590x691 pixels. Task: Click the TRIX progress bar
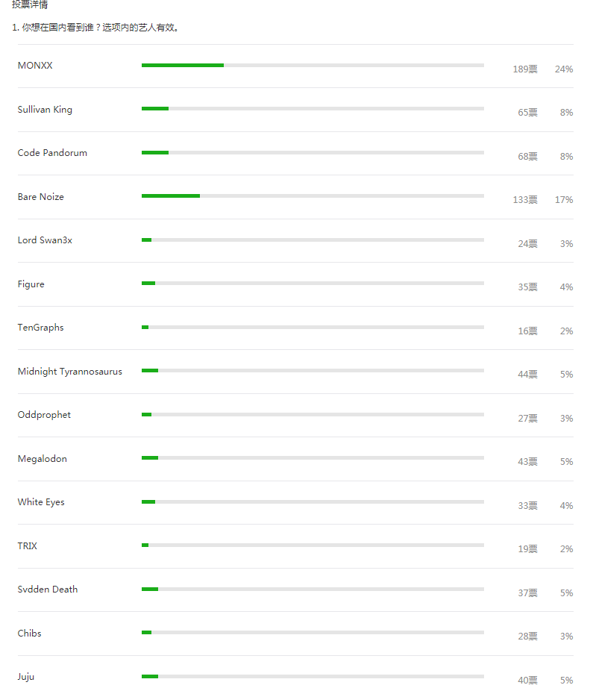click(x=313, y=545)
